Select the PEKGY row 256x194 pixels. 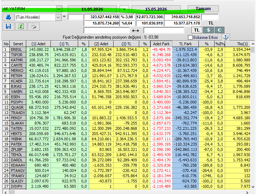click(126, 118)
